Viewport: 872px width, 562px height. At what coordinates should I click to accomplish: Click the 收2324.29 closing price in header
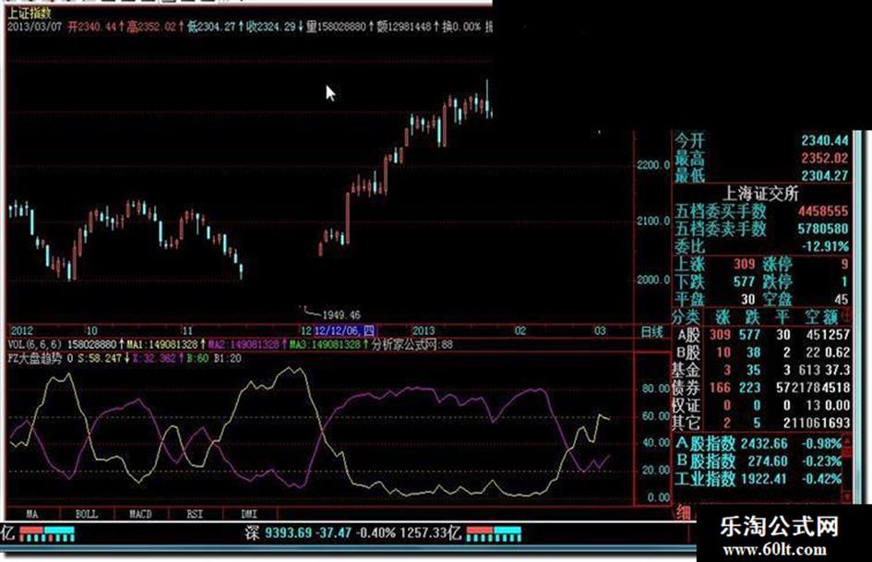[271, 26]
